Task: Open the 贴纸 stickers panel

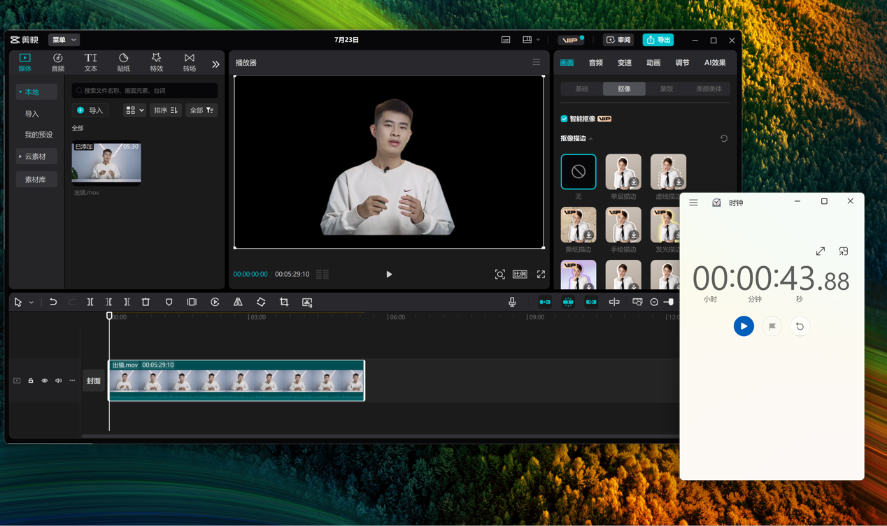Action: pos(124,62)
